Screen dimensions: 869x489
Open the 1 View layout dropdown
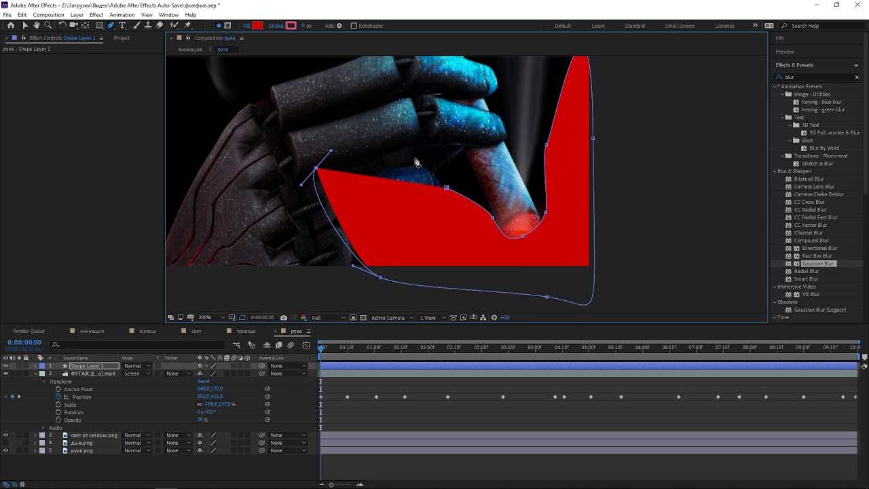click(x=432, y=317)
